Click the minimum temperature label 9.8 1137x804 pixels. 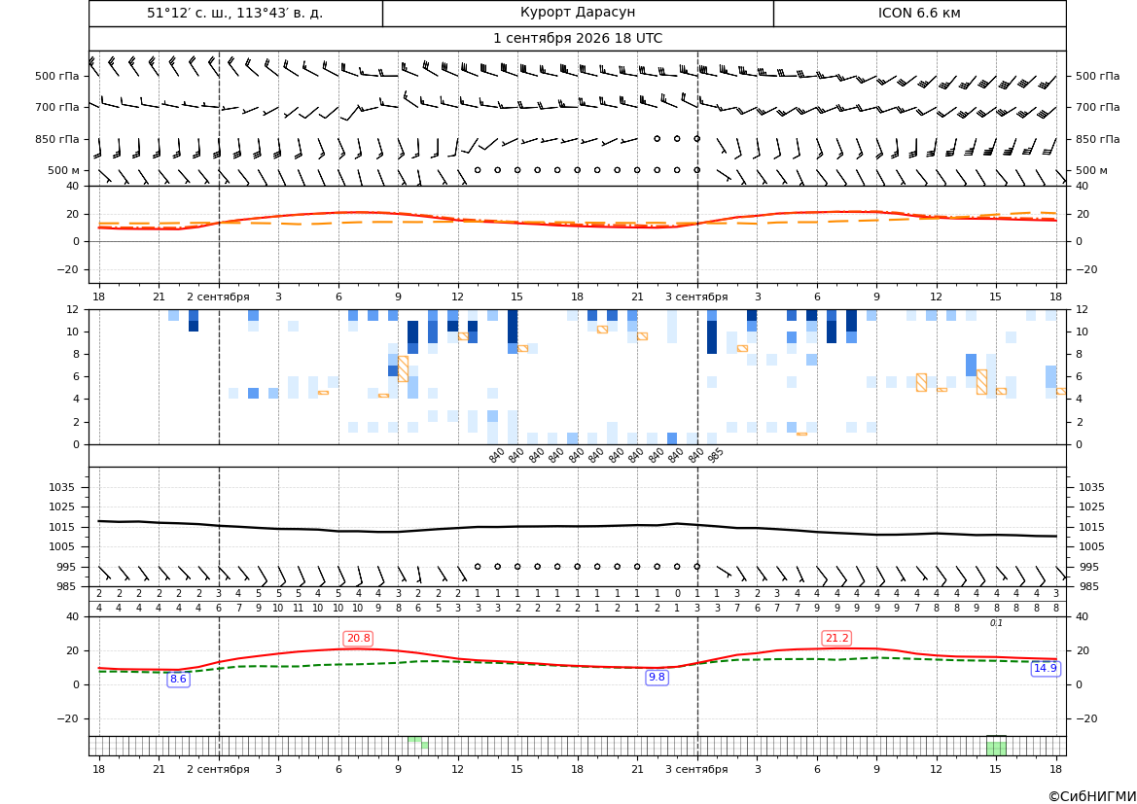point(657,677)
